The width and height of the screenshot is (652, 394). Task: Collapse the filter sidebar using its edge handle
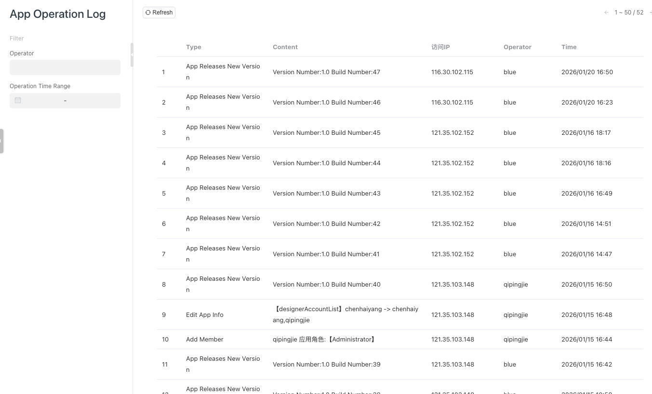pos(132,54)
